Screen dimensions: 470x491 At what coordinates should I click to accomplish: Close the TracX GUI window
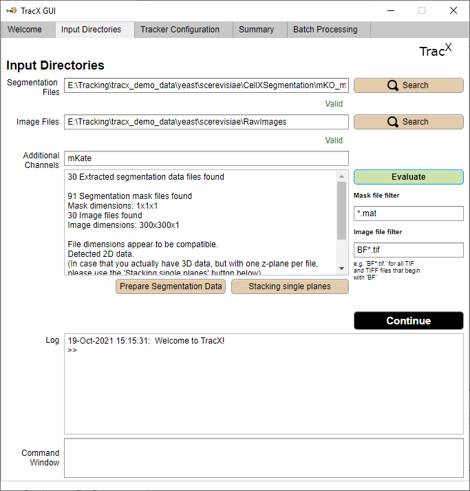click(x=453, y=10)
